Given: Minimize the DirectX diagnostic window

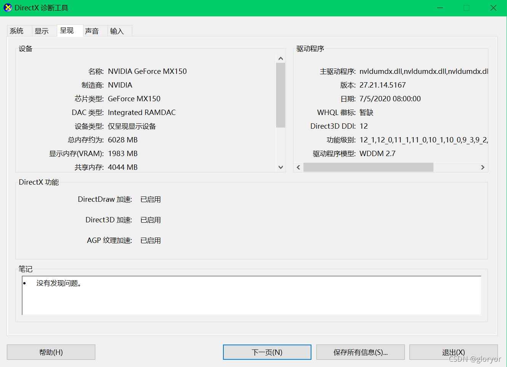Looking at the screenshot, I should click(x=440, y=8).
